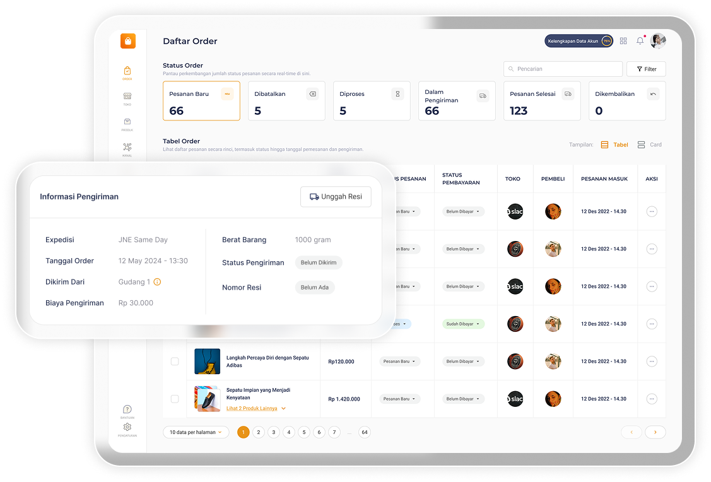Open the Order section in sidebar
This screenshot has width=711, height=482.
coord(127,73)
